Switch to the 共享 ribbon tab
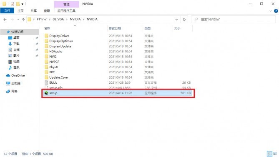The image size is (279, 157). [34, 11]
